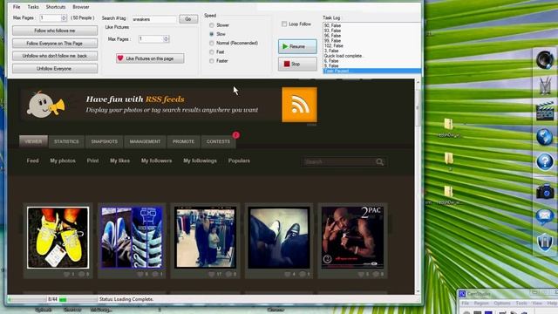Switch to the Viewer tab
Image resolution: width=558 pixels, height=314 pixels.
click(33, 141)
